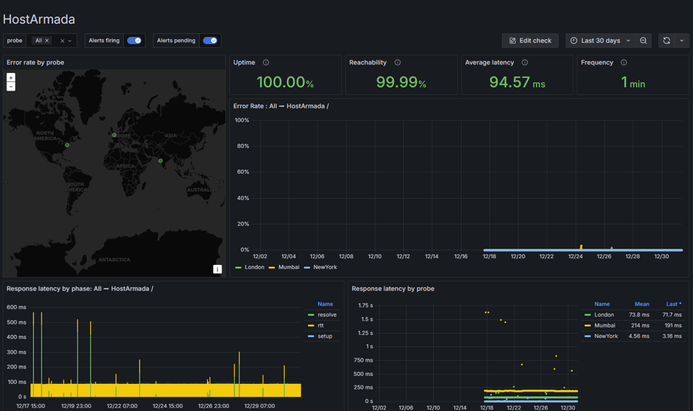This screenshot has width=693, height=411.
Task: Click the 94.57 ms average latency value
Action: coord(517,82)
